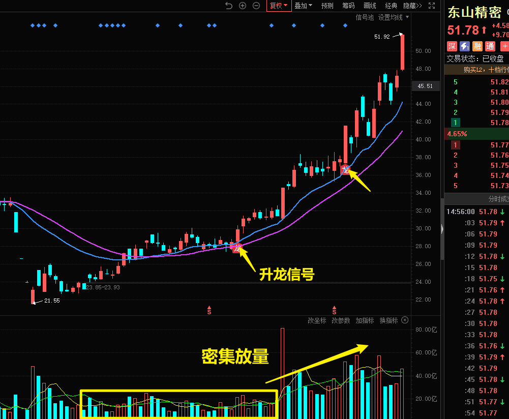
Task: Click the 21.55 low price label
Action: pos(52,301)
